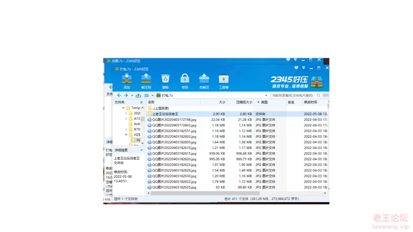Open the 工具箱 (Toolbox) icon
Image resolution: width=413 pixels, height=232 pixels.
tap(224, 81)
